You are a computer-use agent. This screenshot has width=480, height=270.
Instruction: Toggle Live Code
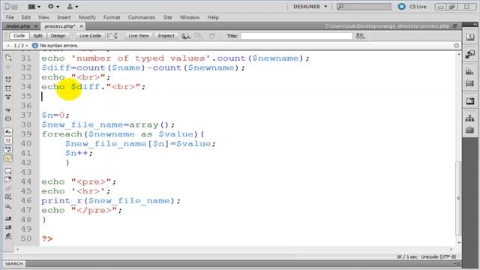(x=90, y=36)
